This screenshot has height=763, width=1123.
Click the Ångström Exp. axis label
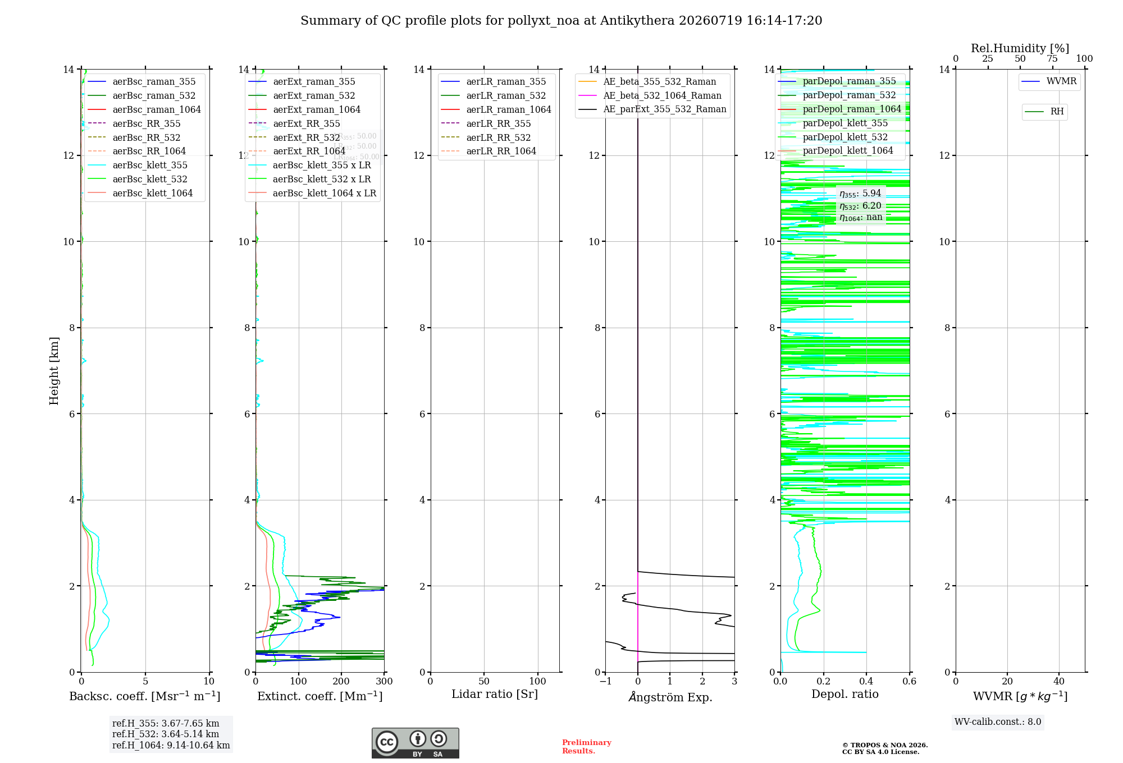pos(670,697)
